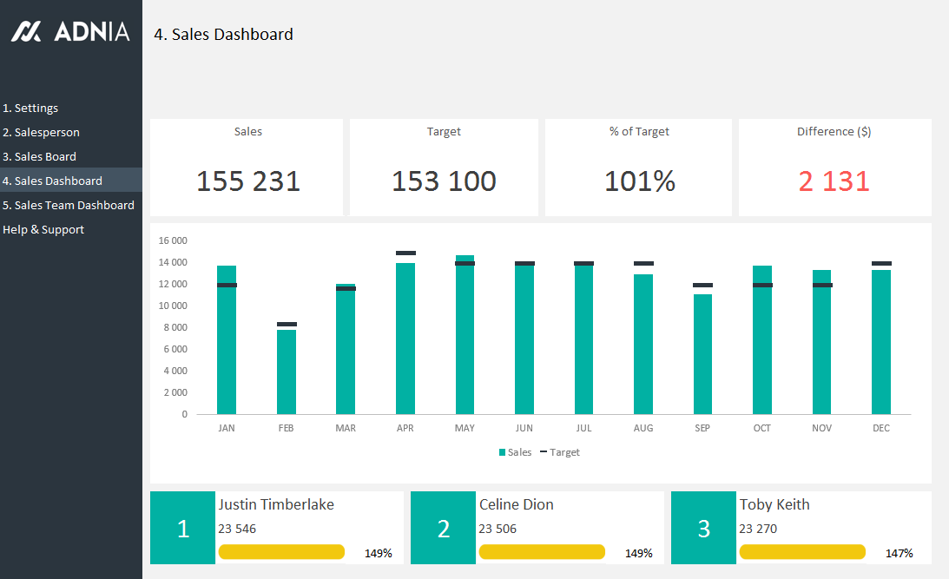Go to the Salesperson page

(41, 133)
